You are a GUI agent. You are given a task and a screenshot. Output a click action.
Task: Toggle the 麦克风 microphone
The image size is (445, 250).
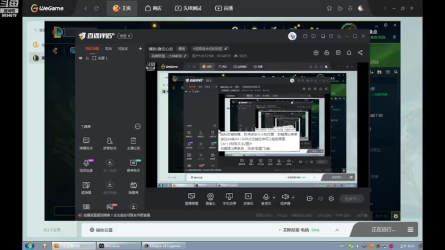point(266,199)
